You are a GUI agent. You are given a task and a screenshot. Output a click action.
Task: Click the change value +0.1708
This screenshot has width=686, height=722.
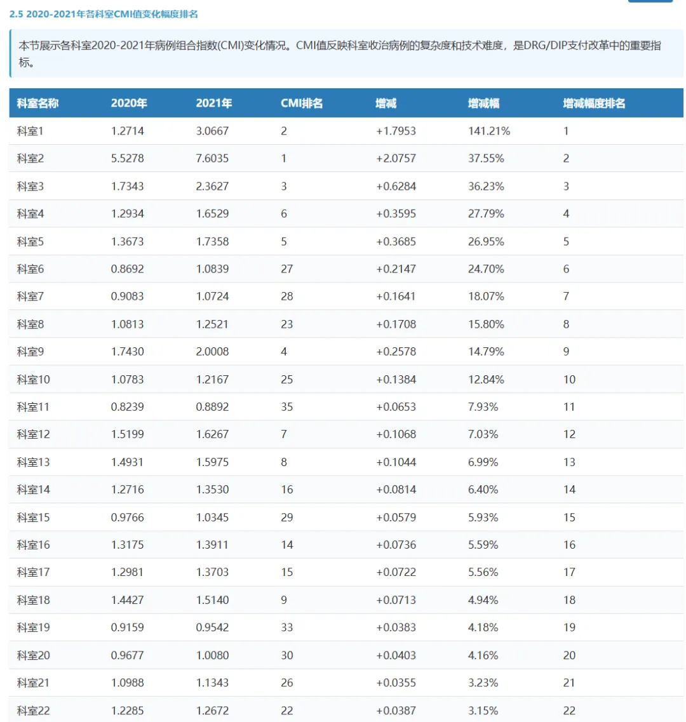pos(396,324)
